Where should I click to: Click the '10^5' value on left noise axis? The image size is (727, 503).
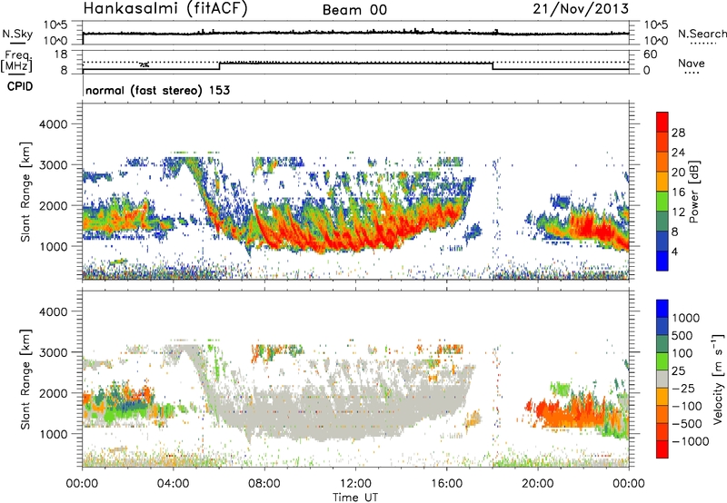tap(55, 25)
